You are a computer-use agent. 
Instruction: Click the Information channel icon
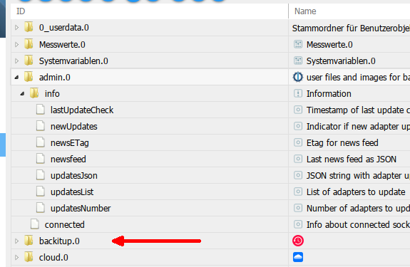(x=298, y=93)
